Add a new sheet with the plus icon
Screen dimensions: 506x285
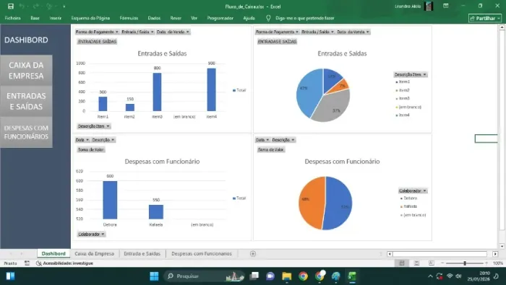(253, 254)
